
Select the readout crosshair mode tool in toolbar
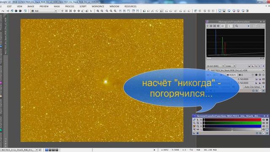pos(62,11)
